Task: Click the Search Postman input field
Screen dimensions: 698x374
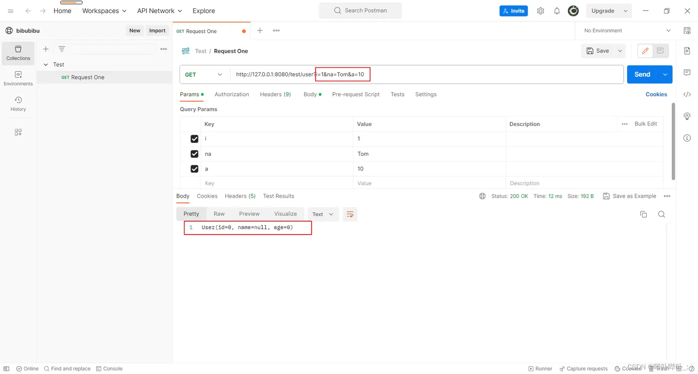Action: (x=360, y=10)
